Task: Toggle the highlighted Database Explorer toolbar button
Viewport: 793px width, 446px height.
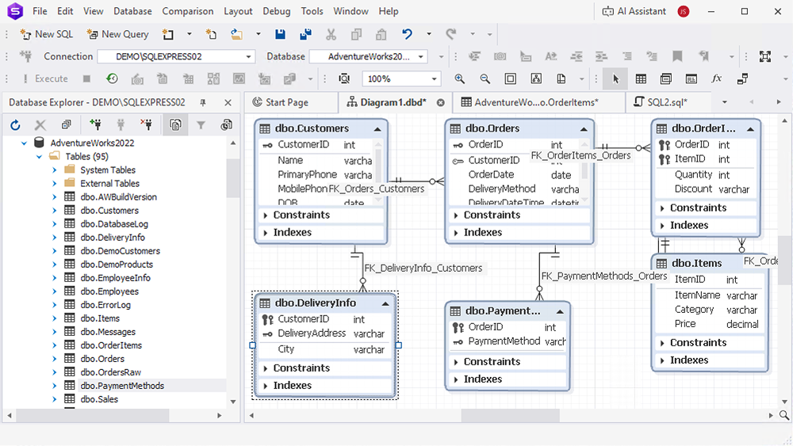Action: point(174,125)
